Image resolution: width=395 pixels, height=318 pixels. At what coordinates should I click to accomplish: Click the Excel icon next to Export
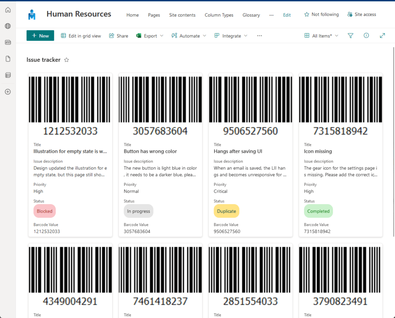pos(138,36)
